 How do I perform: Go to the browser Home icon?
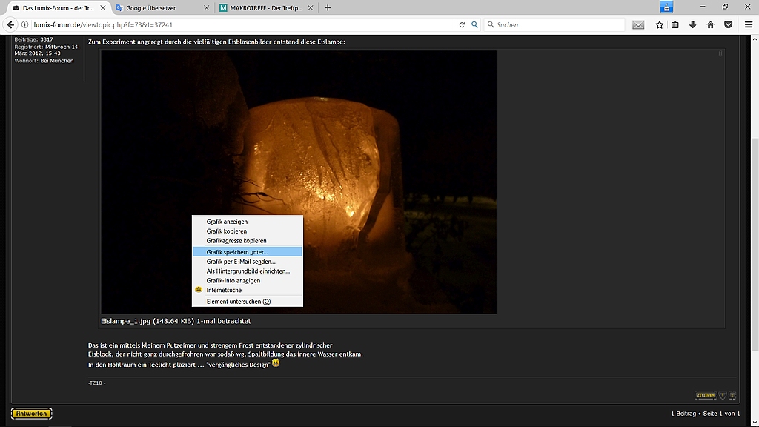710,24
